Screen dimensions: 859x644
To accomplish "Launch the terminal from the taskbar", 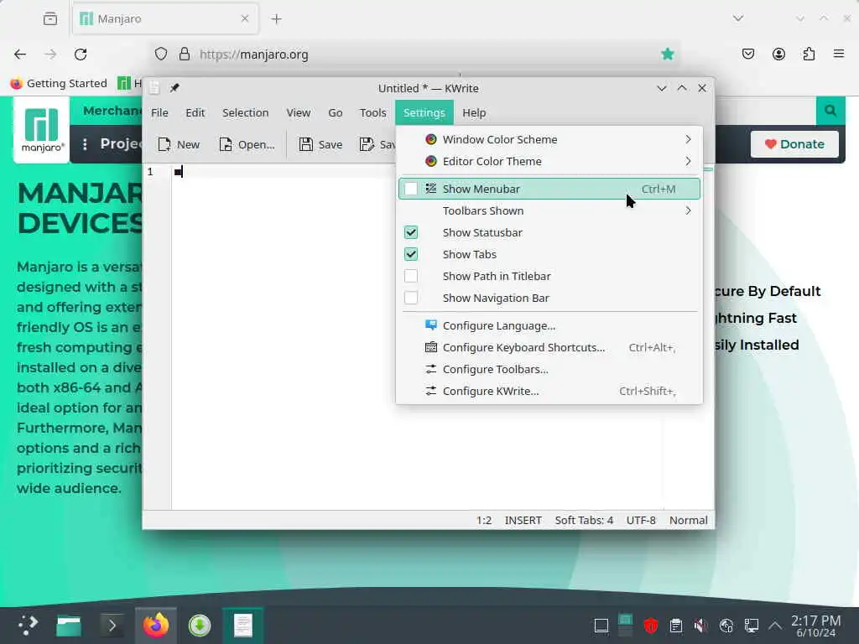I will tap(112, 626).
